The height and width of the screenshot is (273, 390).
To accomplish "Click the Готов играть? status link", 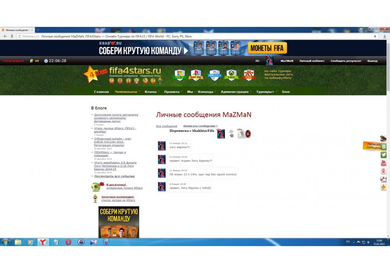I will (13, 61).
